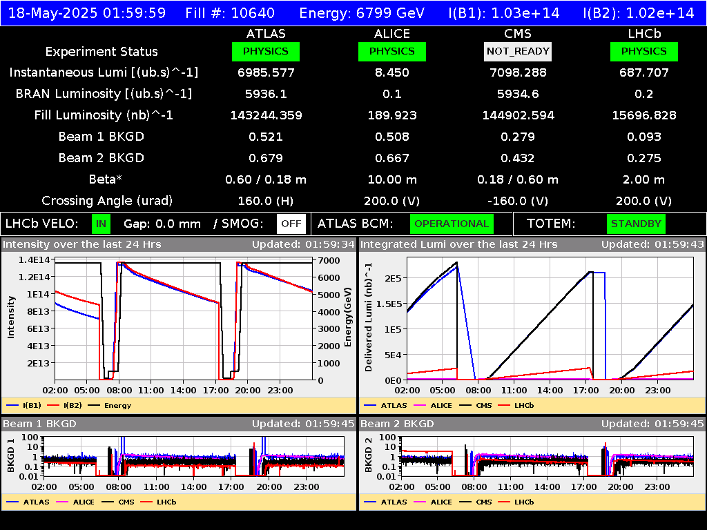The height and width of the screenshot is (530, 707).
Task: Click the red I(B2) legend entry
Action: [x=65, y=405]
